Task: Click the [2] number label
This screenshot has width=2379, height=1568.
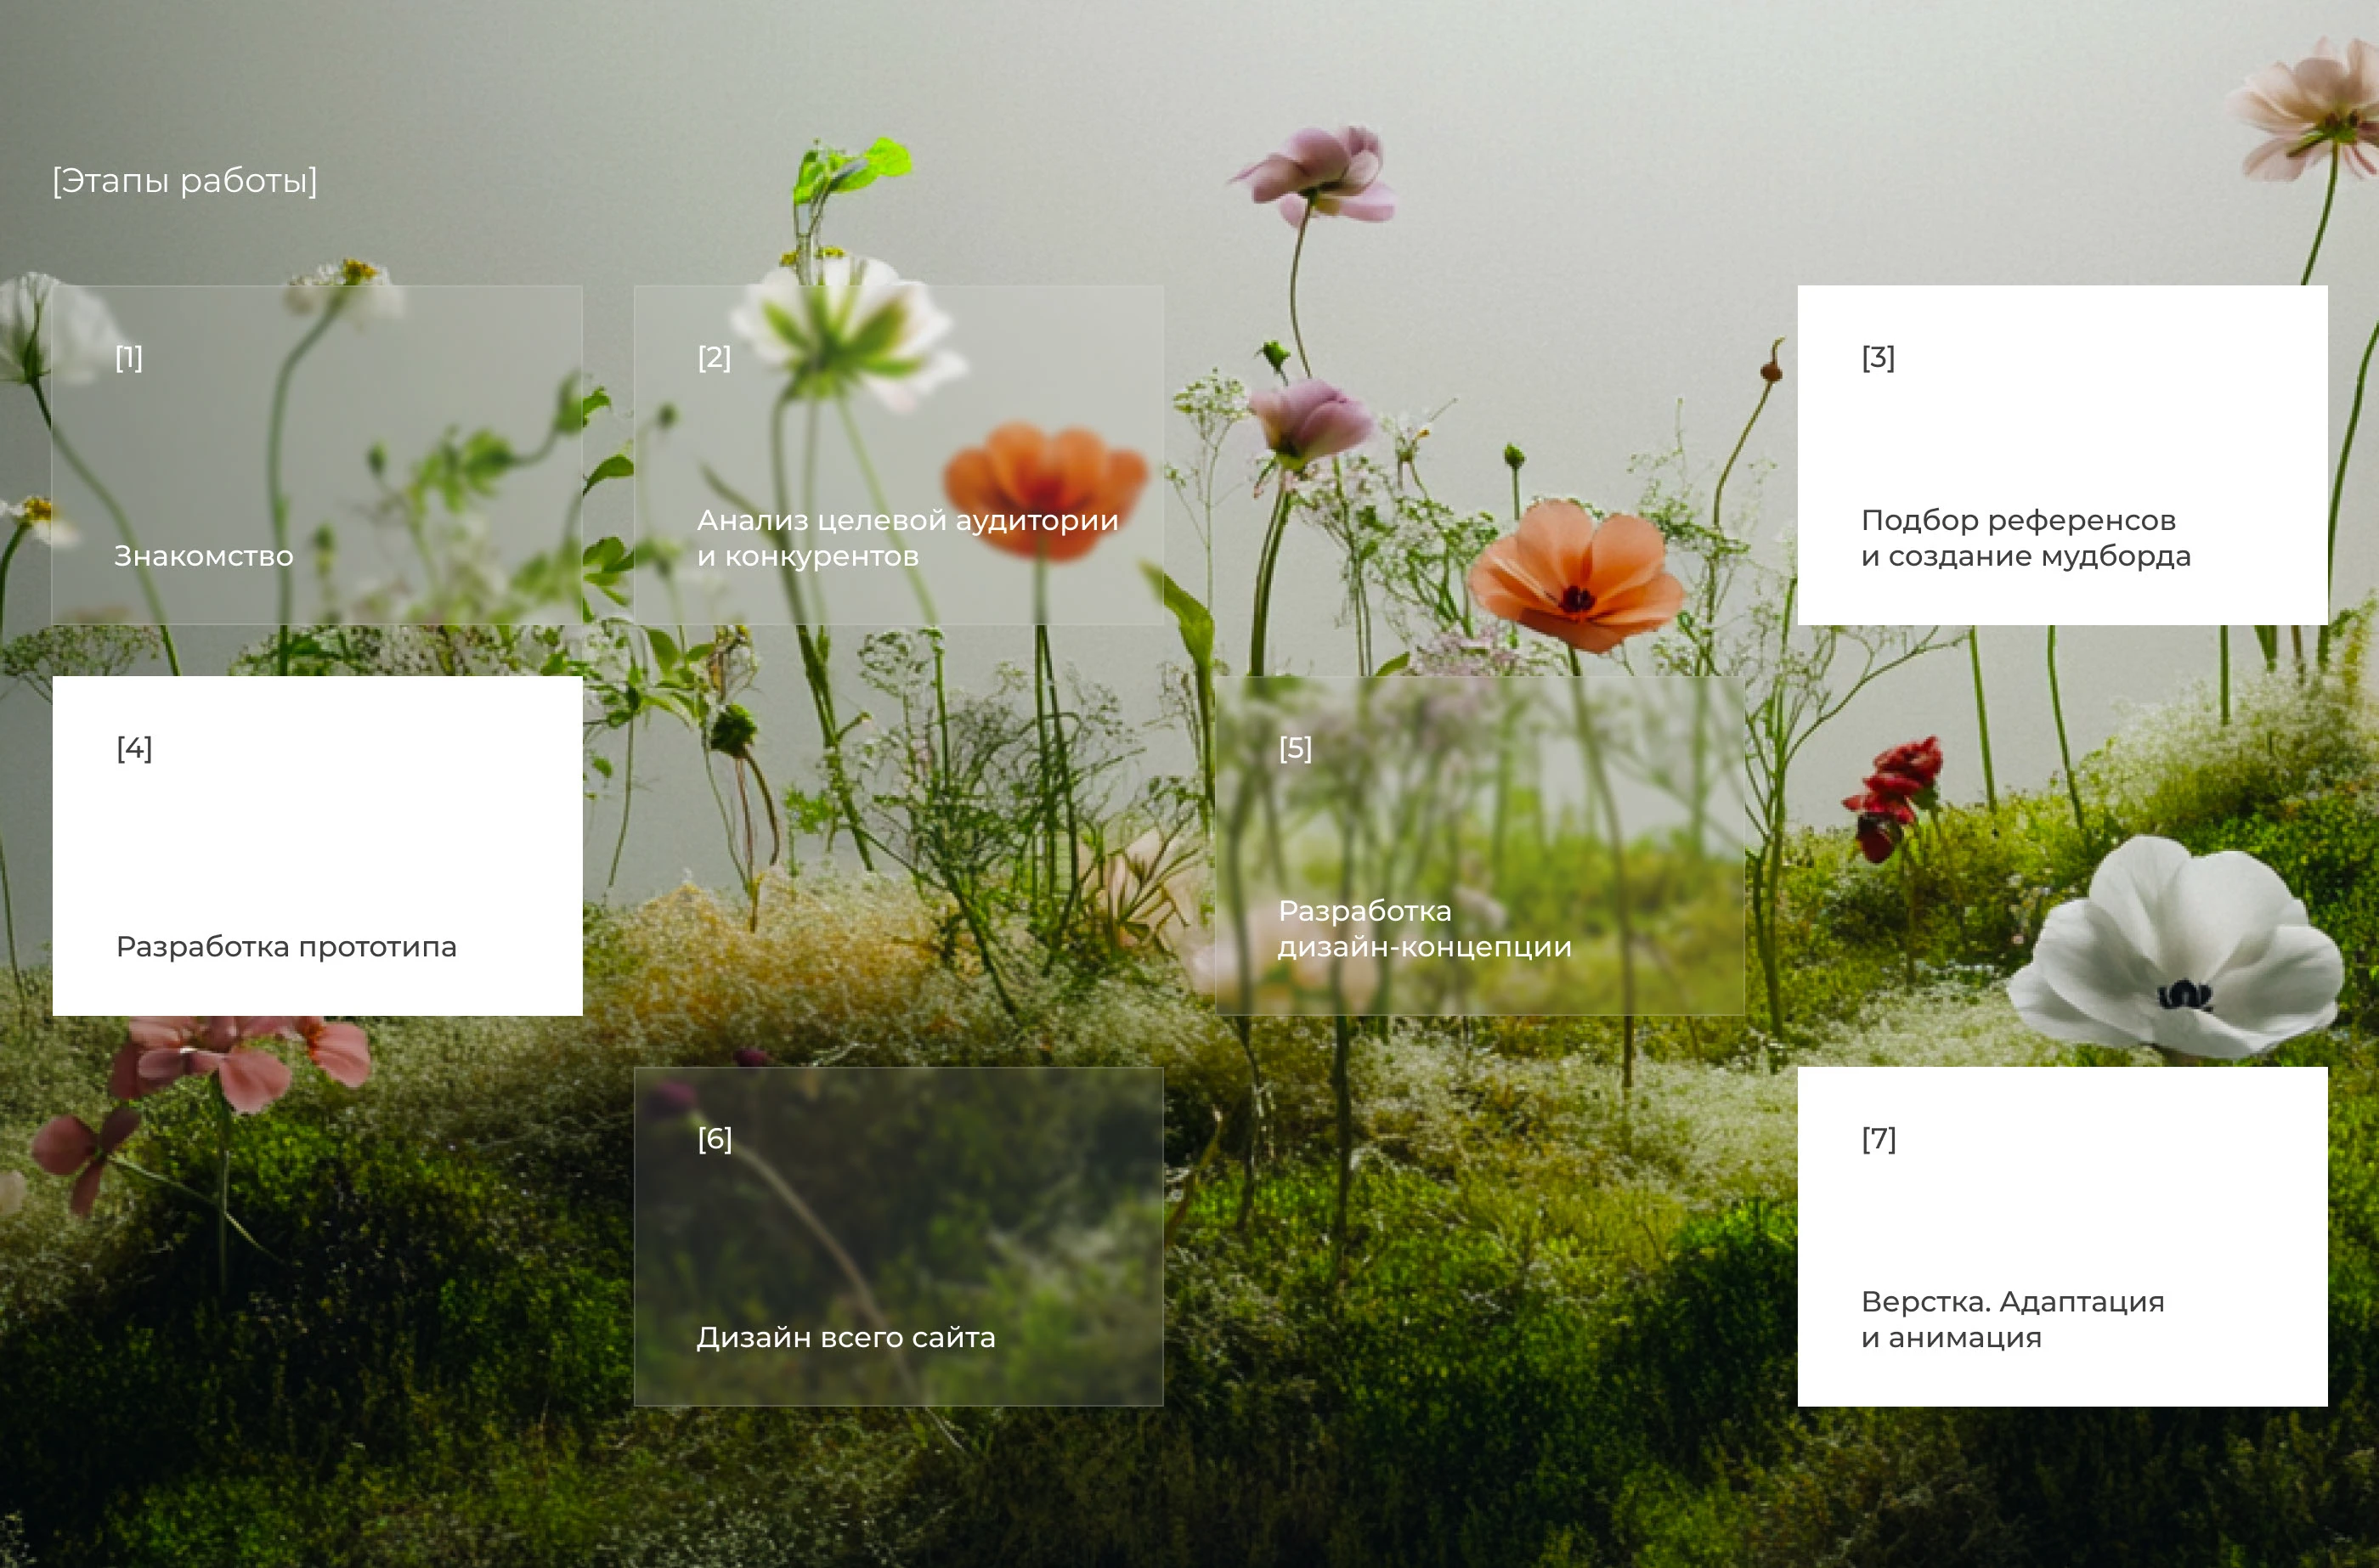Action: (714, 357)
